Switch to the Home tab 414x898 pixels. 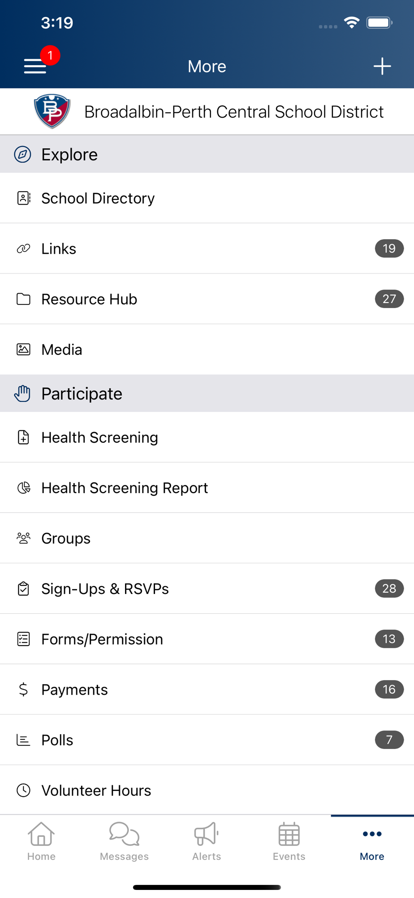click(x=41, y=841)
